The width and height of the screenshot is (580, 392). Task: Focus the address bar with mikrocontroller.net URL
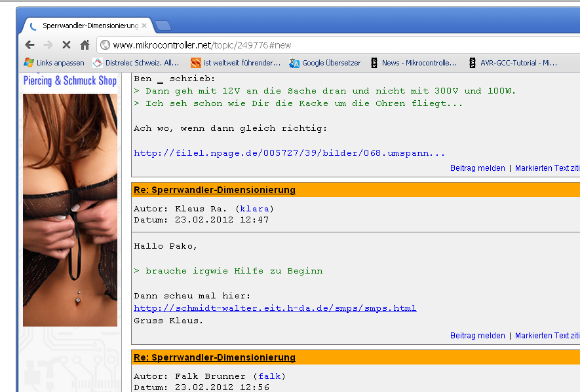pyautogui.click(x=337, y=45)
